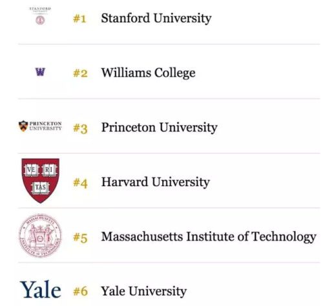Click the blue Yale wordmark logo
This screenshot has width=323, height=306.
(41, 289)
